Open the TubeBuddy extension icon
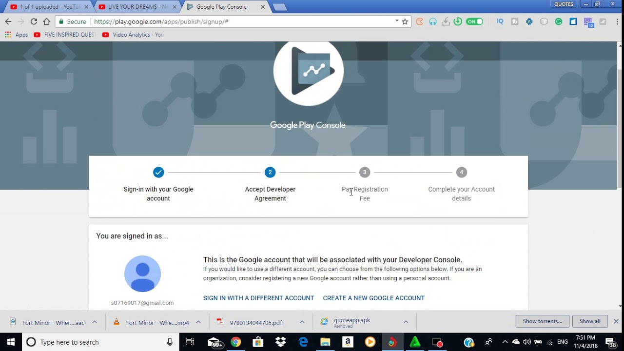 coord(514,21)
